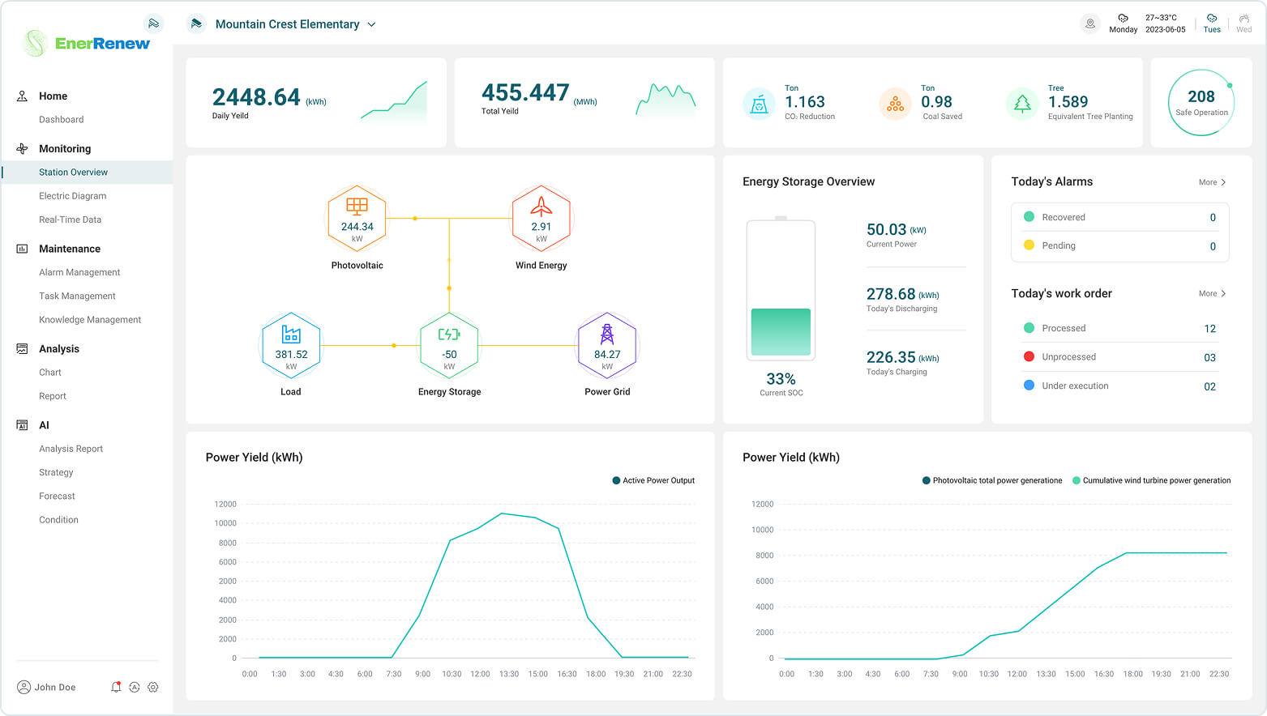
Task: Toggle Active Power Output legend series
Action: pyautogui.click(x=653, y=480)
